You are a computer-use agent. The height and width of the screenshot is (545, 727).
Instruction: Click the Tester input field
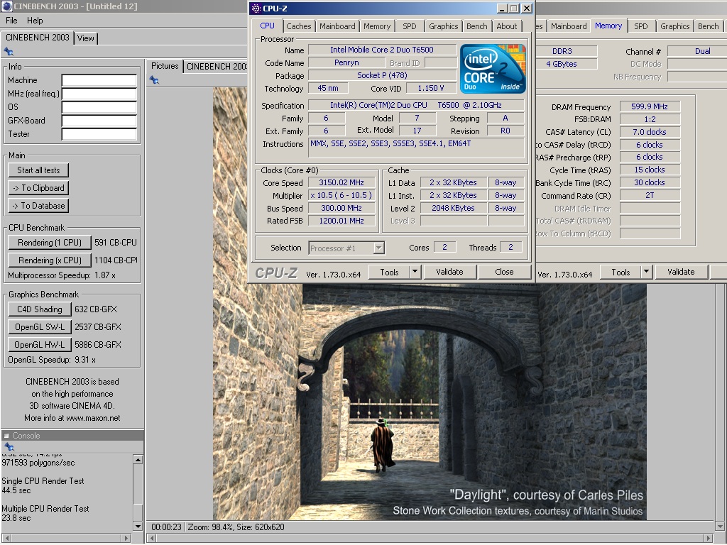pos(99,134)
